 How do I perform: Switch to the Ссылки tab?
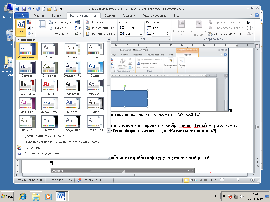110,16
